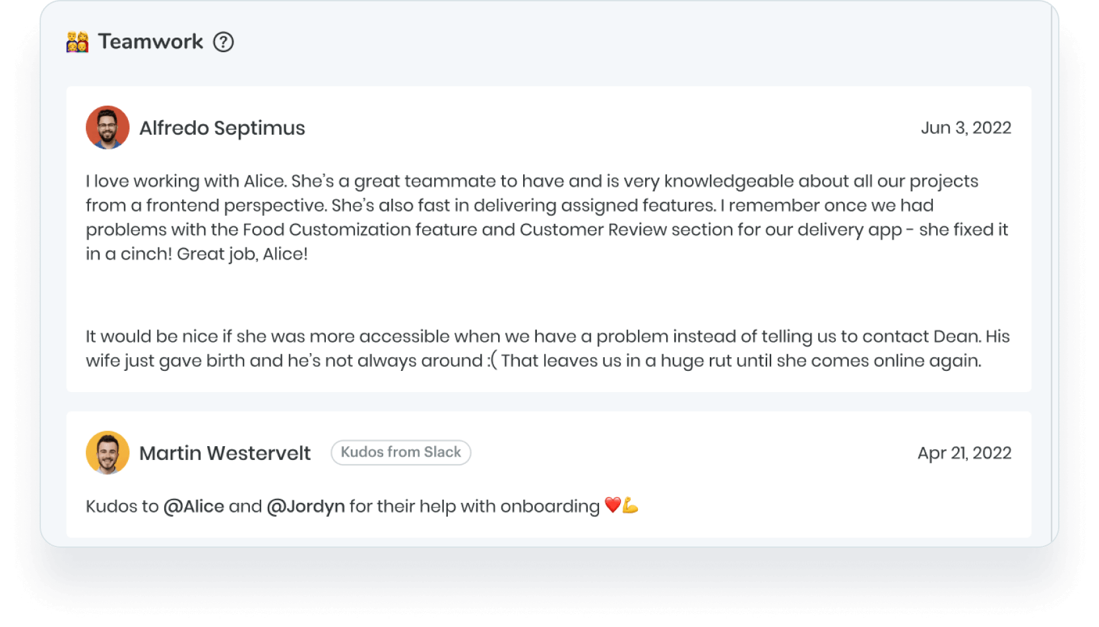
Task: Click the Martin Westervelt name
Action: click(225, 453)
